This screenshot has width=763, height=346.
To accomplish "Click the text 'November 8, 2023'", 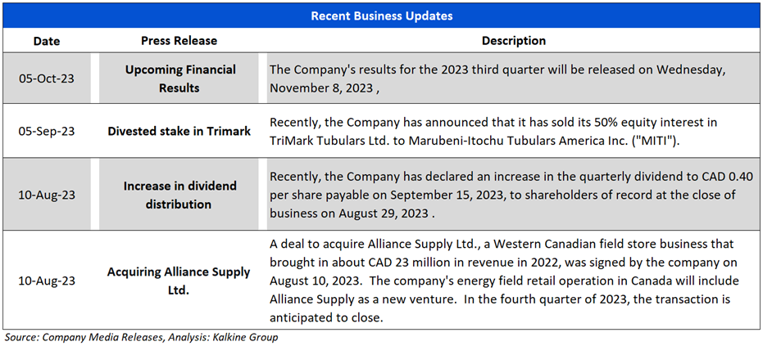I will click(x=319, y=87).
